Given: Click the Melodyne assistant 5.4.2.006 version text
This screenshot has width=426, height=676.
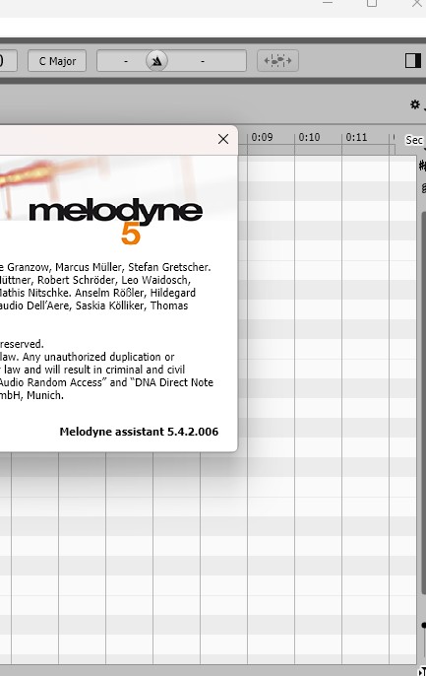Looking at the screenshot, I should [x=139, y=432].
